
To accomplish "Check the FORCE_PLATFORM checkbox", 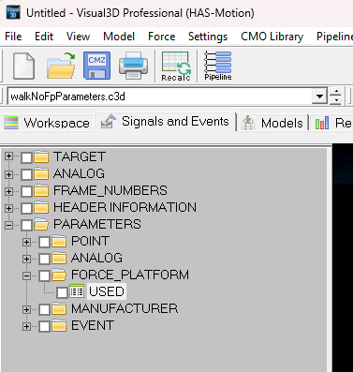I will tap(44, 275).
